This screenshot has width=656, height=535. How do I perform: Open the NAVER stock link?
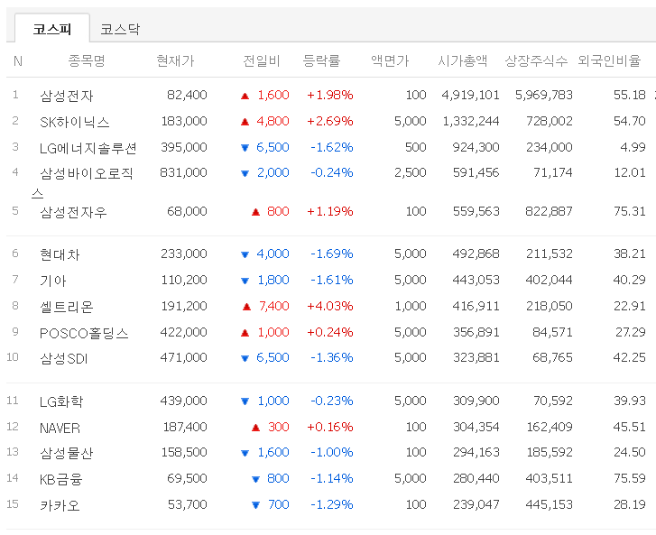click(60, 428)
